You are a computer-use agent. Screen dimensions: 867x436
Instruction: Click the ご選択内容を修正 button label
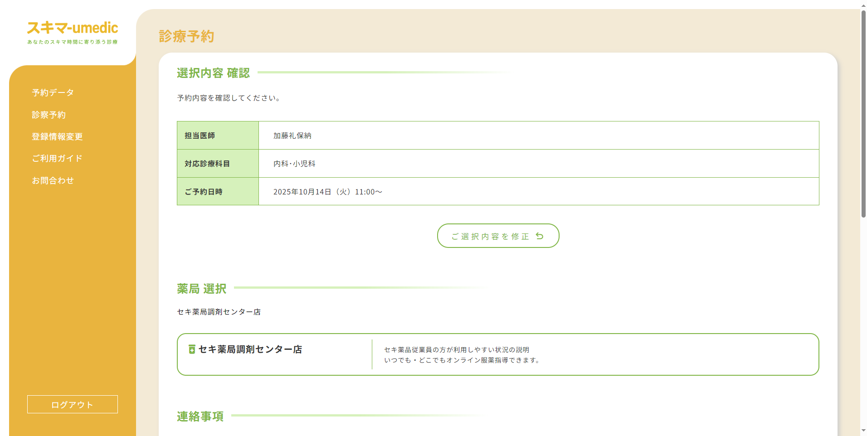490,237
